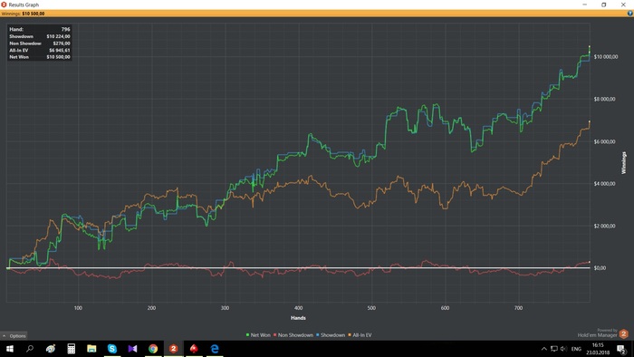The height and width of the screenshot is (357, 634).
Task: Click the $8 000,00 y-axis label
Action: click(604, 99)
